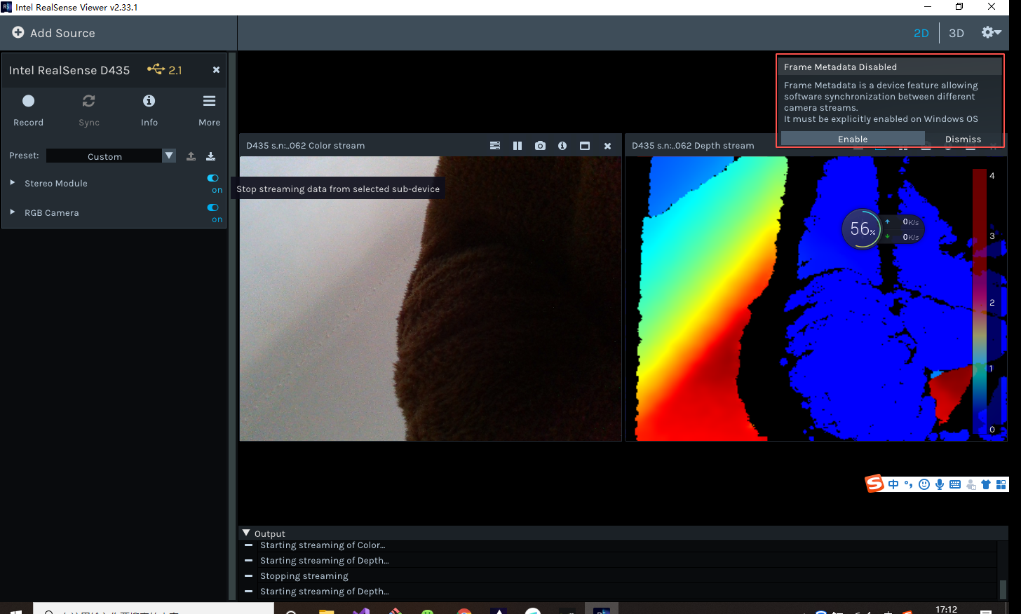Viewport: 1021px width, 614px height.
Task: Turn off the RGB Camera stream
Action: [x=212, y=207]
